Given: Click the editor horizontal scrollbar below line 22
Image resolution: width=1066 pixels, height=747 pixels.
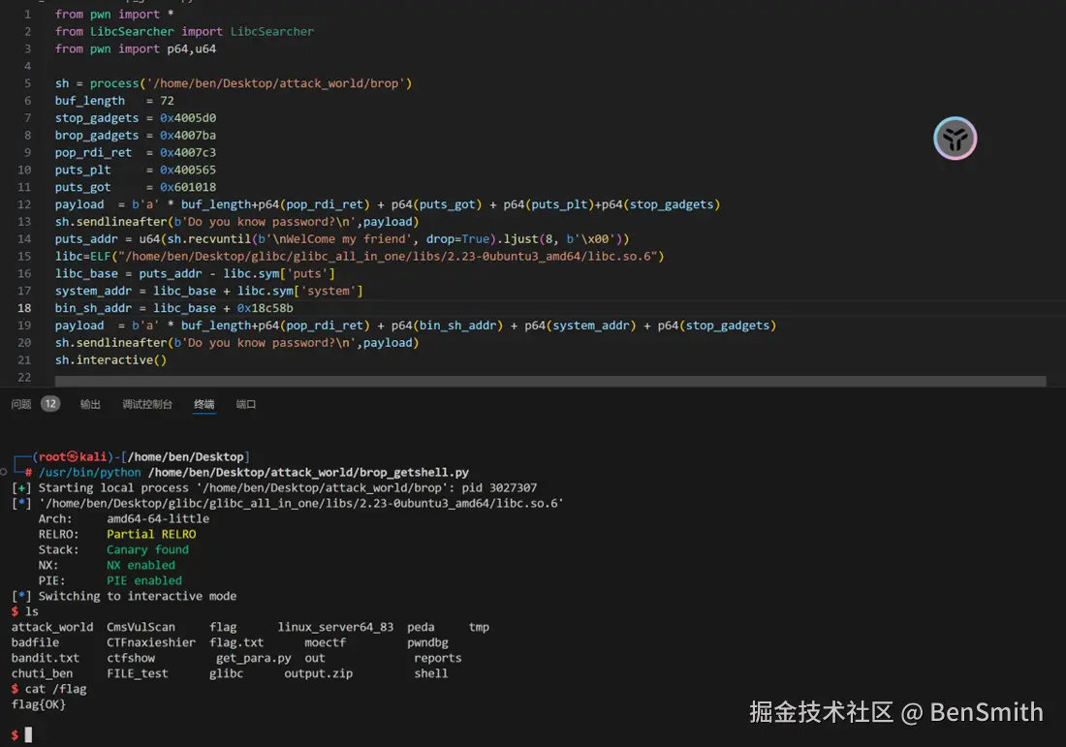Looking at the screenshot, I should (550, 382).
